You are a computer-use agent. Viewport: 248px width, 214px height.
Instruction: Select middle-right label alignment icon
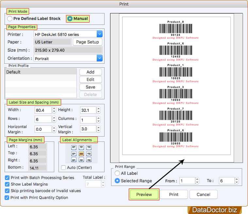(89, 154)
